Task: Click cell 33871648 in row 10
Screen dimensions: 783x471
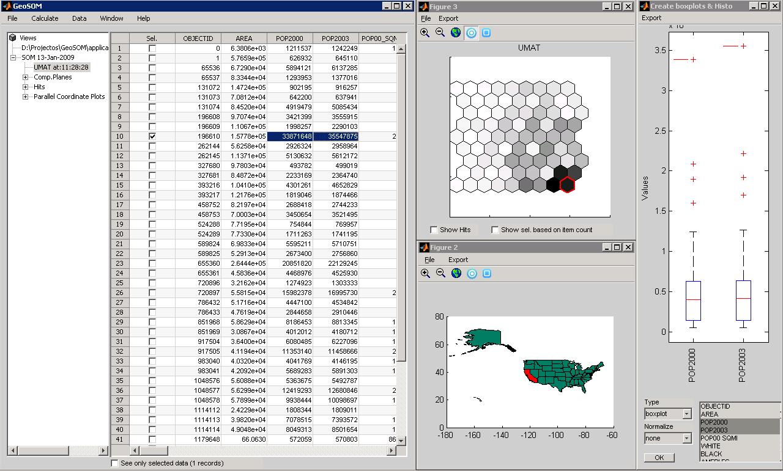Action: pos(290,136)
